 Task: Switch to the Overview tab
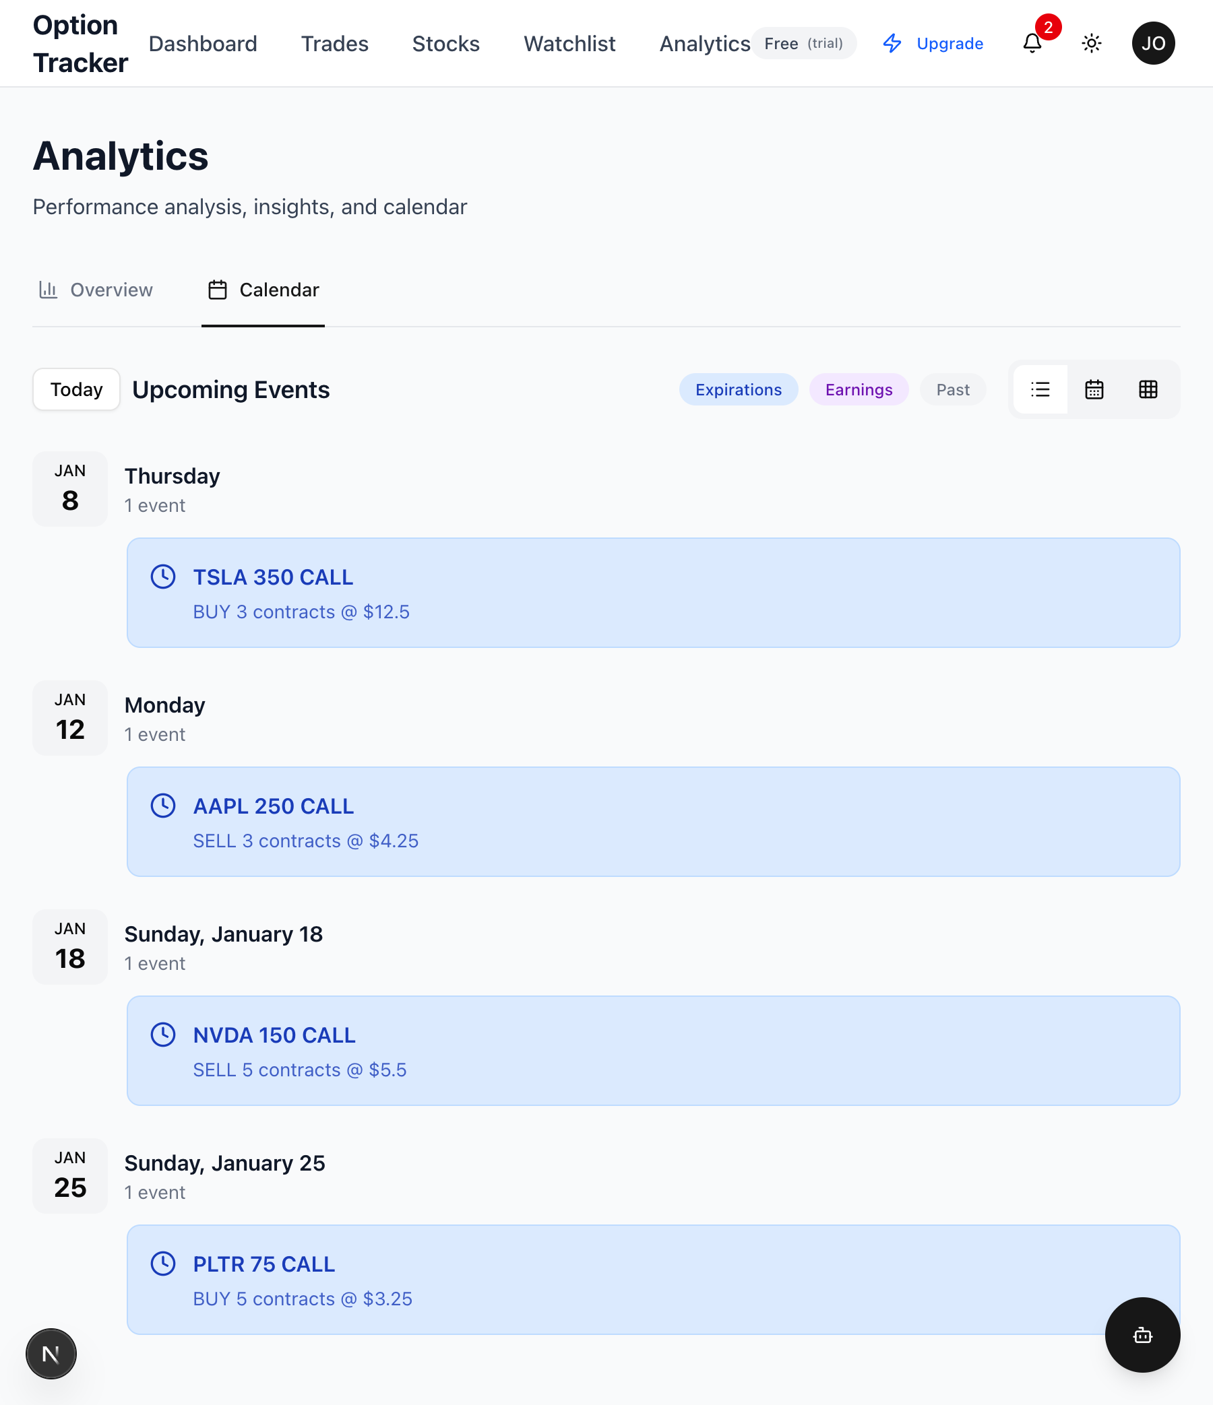tap(96, 290)
